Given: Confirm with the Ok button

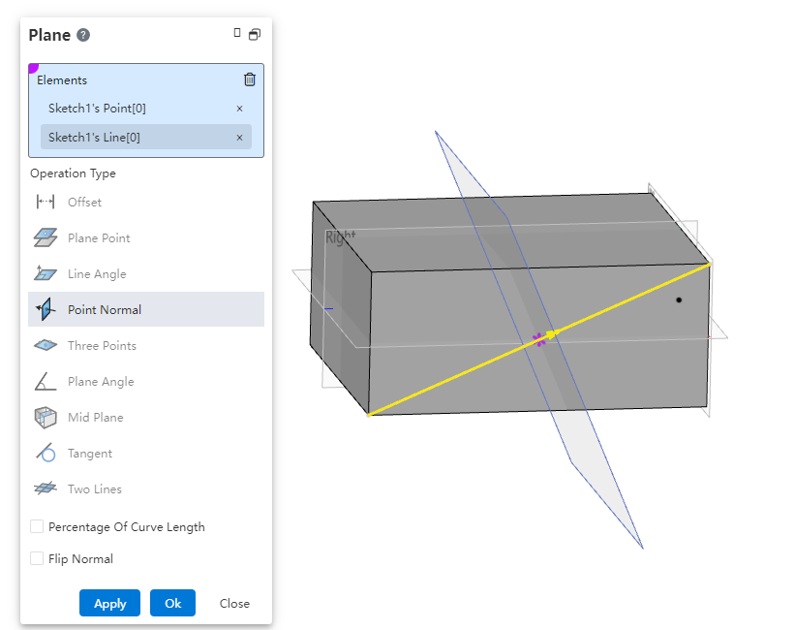Looking at the screenshot, I should point(172,603).
